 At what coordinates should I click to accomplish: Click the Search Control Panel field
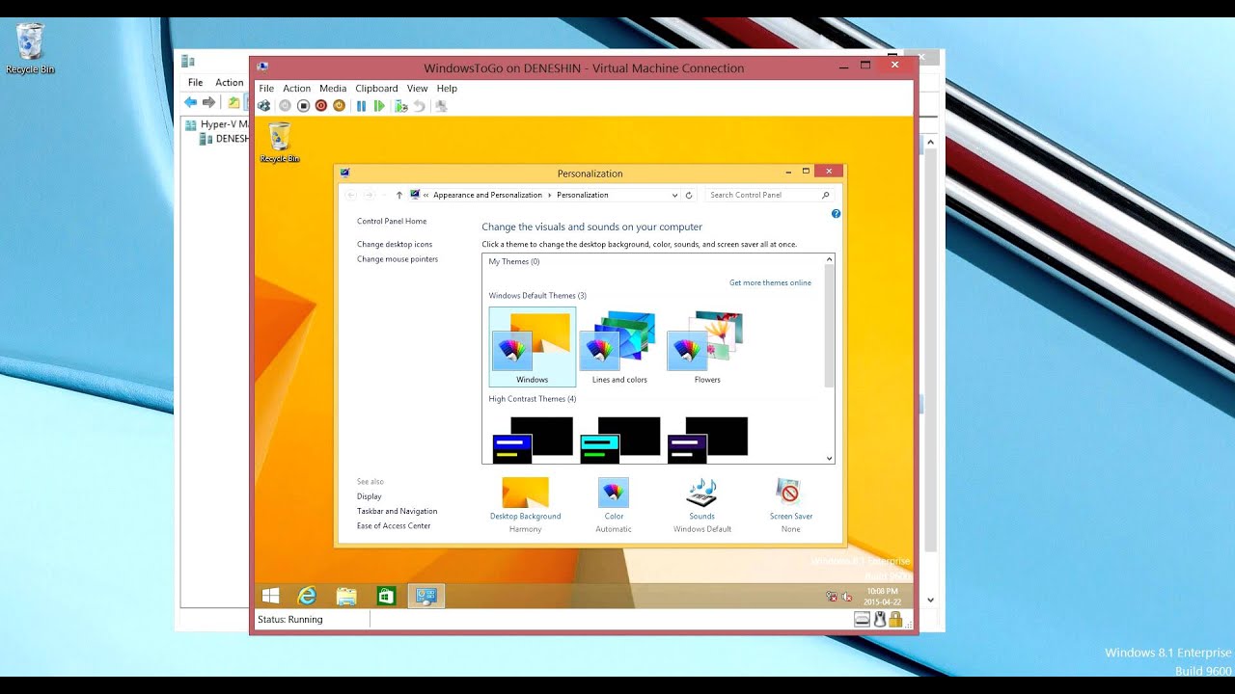click(x=769, y=195)
